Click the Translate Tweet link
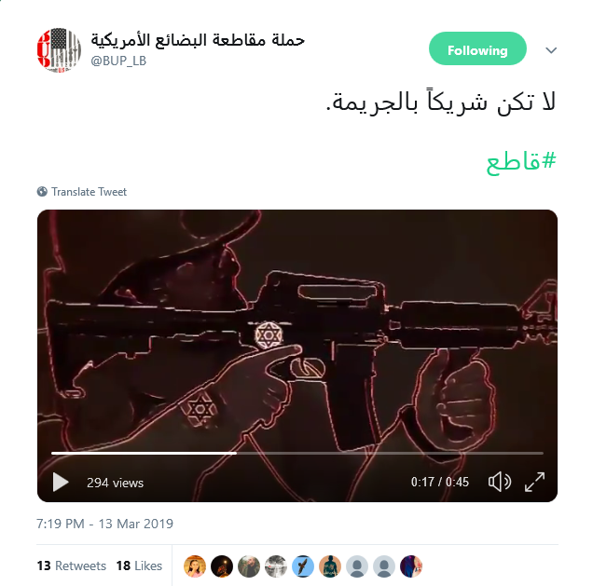This screenshot has height=586, width=593. pyautogui.click(x=89, y=192)
